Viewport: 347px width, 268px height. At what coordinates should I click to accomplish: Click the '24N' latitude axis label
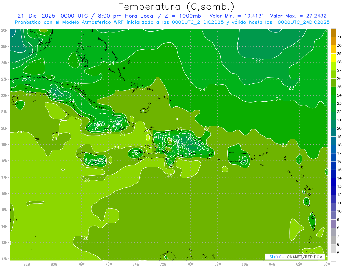[4, 63]
